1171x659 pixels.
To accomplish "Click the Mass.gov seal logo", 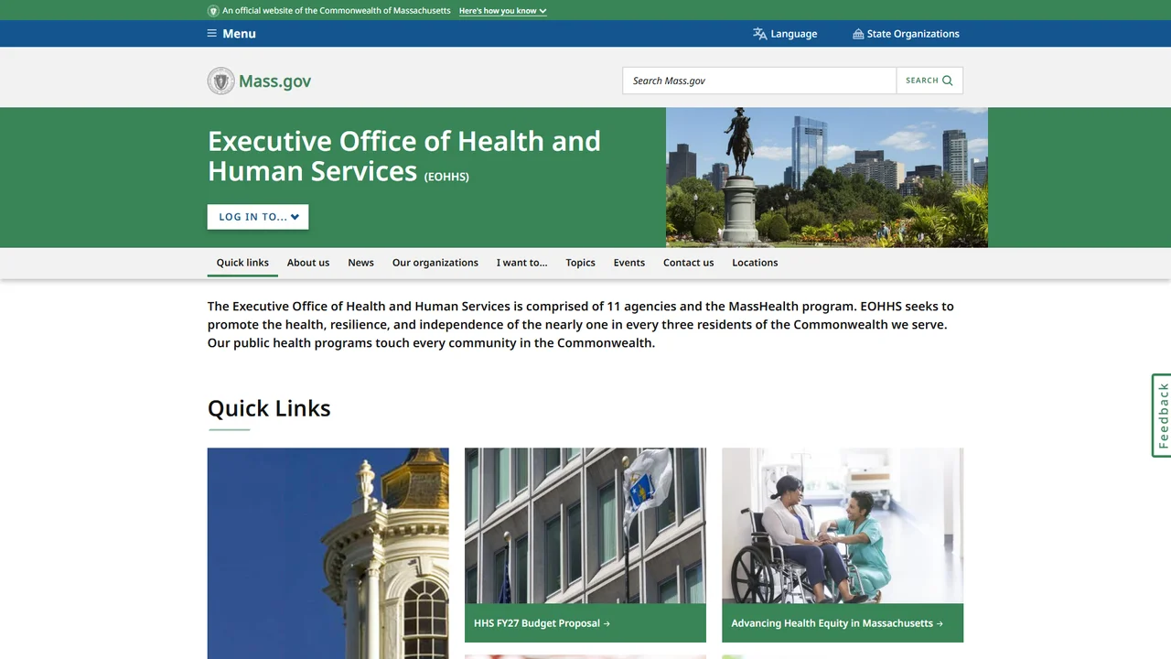I will pos(220,81).
